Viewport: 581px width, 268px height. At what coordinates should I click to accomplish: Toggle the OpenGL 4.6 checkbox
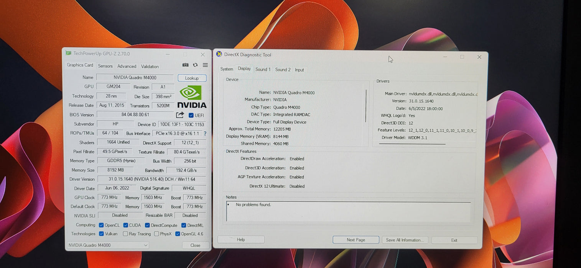click(x=178, y=234)
